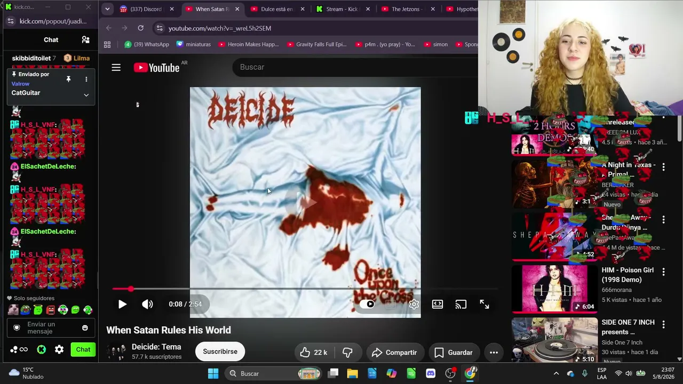
Task: Seek using the video progress bar handle
Action: pos(131,289)
